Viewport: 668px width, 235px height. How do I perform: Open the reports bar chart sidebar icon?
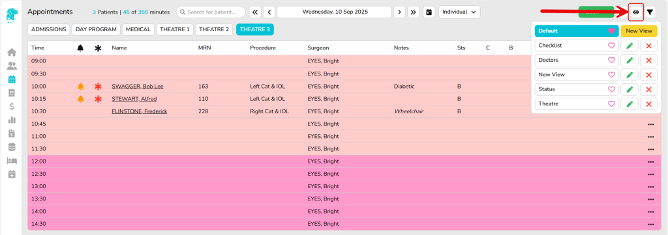pyautogui.click(x=12, y=120)
